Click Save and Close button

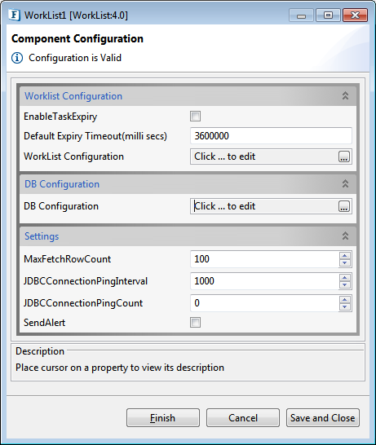tap(323, 418)
